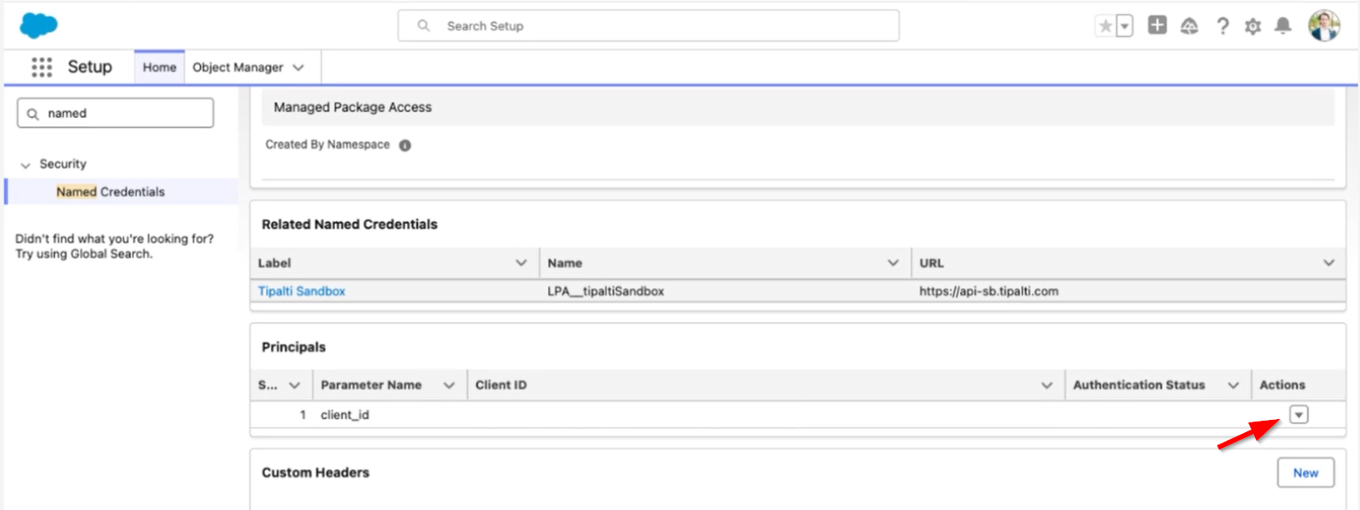Click New button in Custom Headers
Image resolution: width=1360 pixels, height=510 pixels.
pos(1305,472)
